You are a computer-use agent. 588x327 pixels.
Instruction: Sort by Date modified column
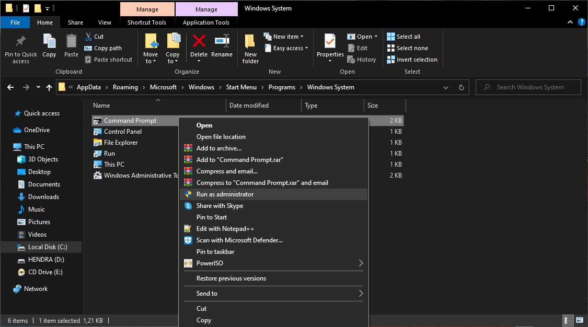249,106
